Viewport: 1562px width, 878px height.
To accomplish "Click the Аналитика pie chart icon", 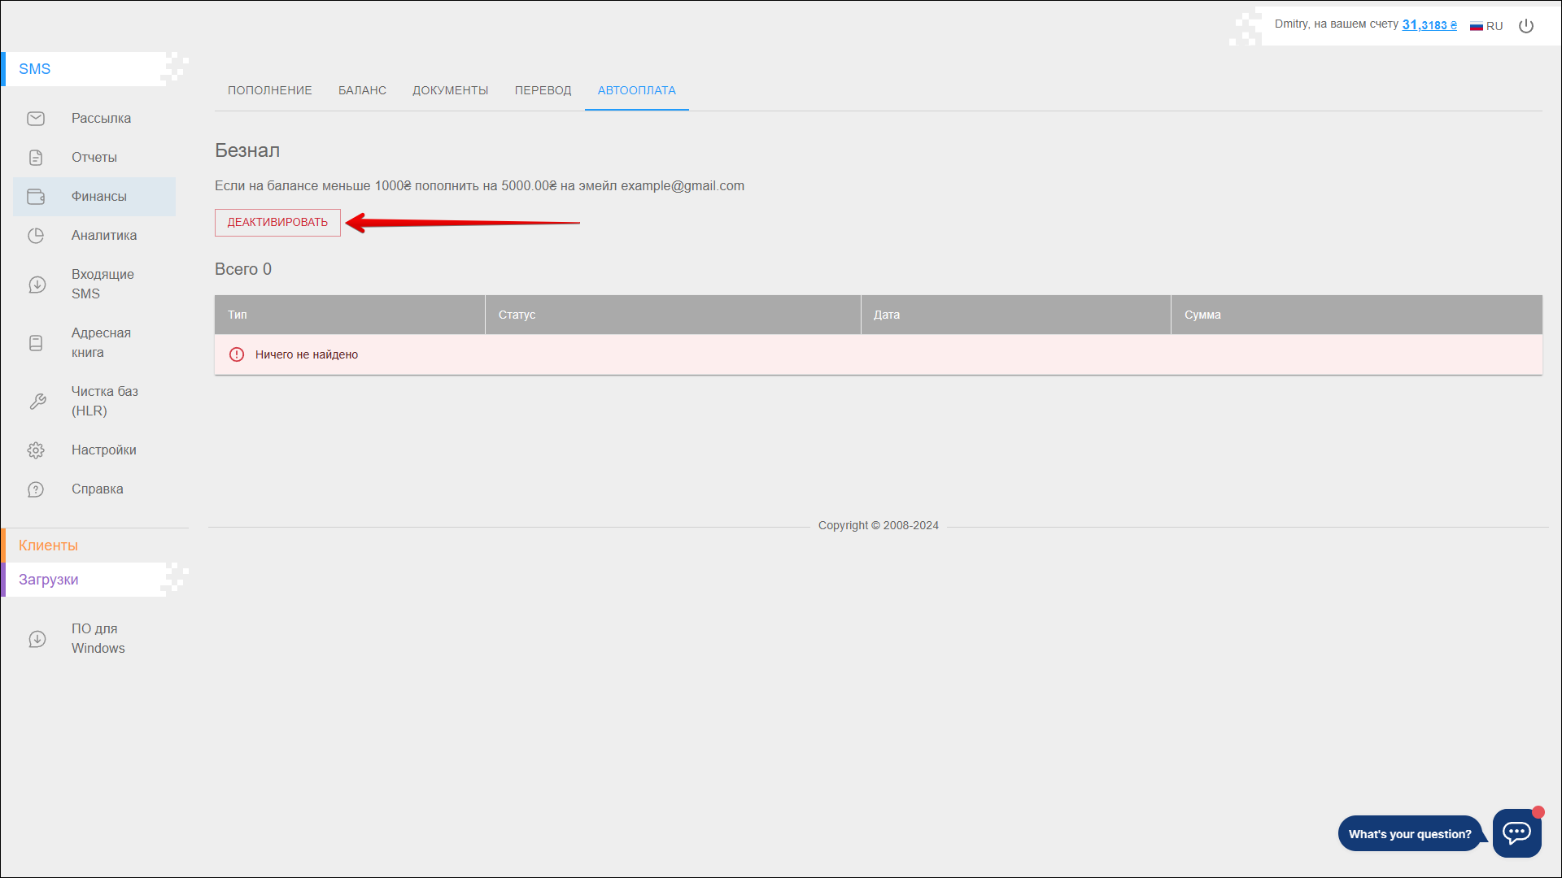I will click(x=36, y=236).
